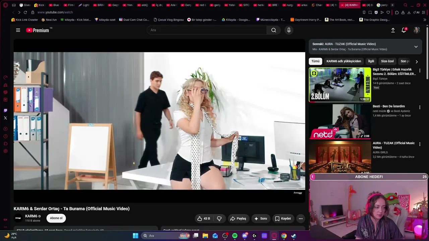The height and width of the screenshot is (241, 429).
Task: Reload the YouTube page
Action: (x=25, y=12)
